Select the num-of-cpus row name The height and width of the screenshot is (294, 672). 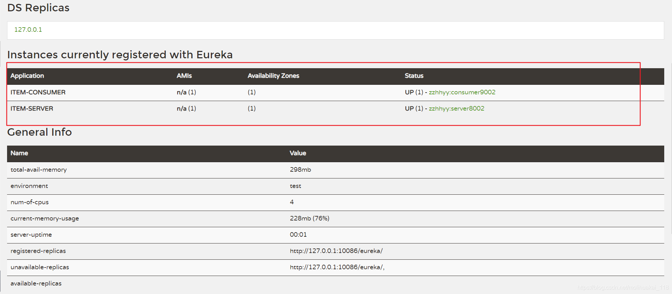[x=30, y=202]
